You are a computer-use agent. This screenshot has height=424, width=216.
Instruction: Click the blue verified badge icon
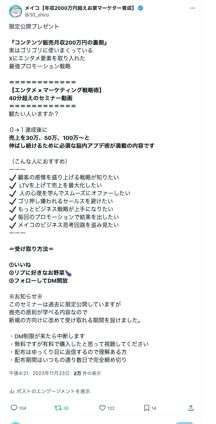[140, 8]
